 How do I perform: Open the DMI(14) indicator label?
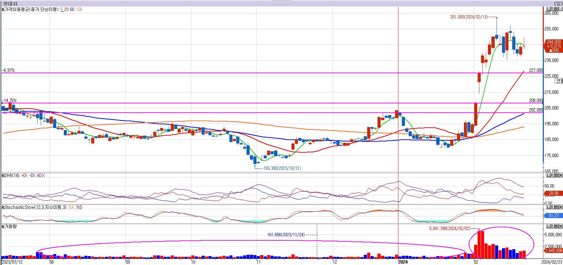click(12, 176)
